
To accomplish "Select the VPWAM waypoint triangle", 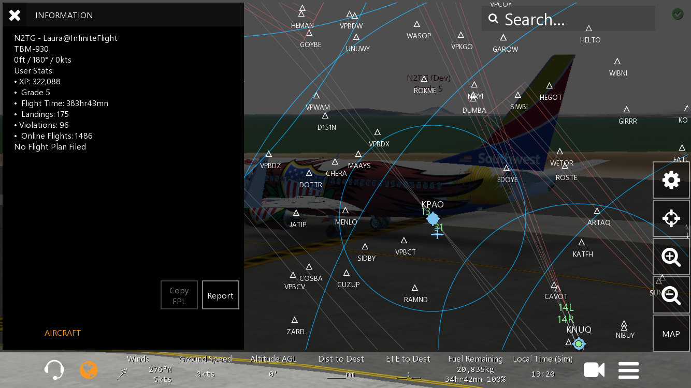I will pyautogui.click(x=316, y=95).
